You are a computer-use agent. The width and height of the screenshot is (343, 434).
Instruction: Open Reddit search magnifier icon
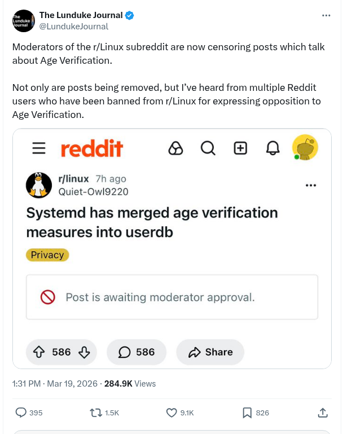click(208, 148)
